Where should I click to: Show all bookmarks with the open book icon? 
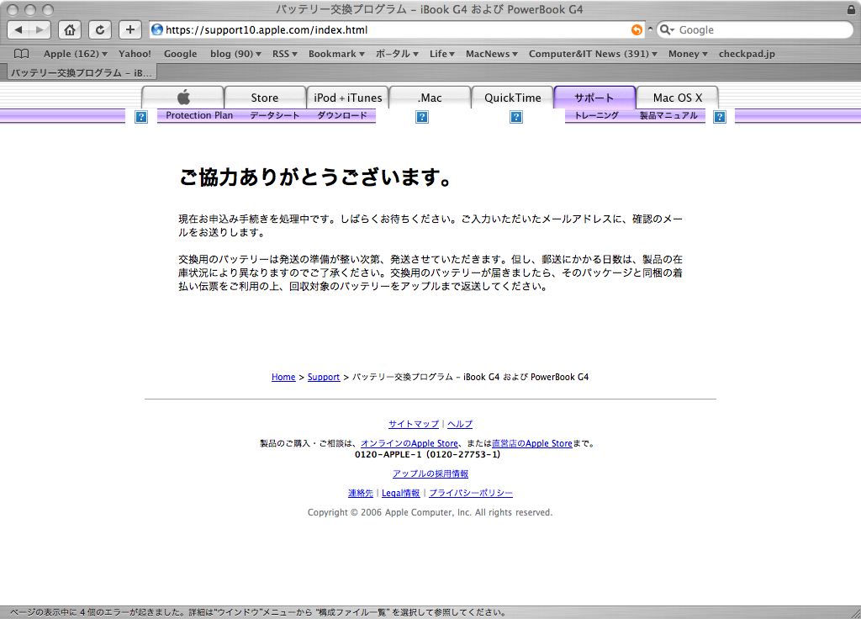click(21, 54)
